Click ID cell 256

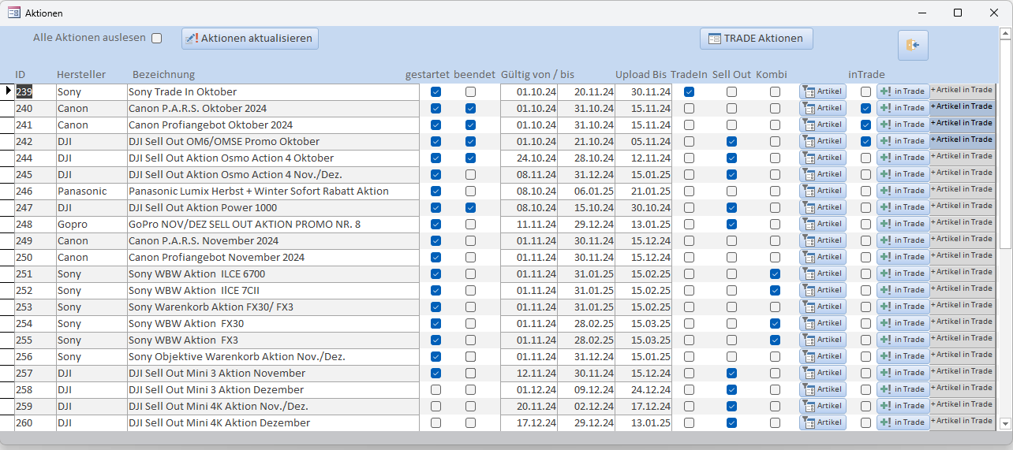[35, 356]
